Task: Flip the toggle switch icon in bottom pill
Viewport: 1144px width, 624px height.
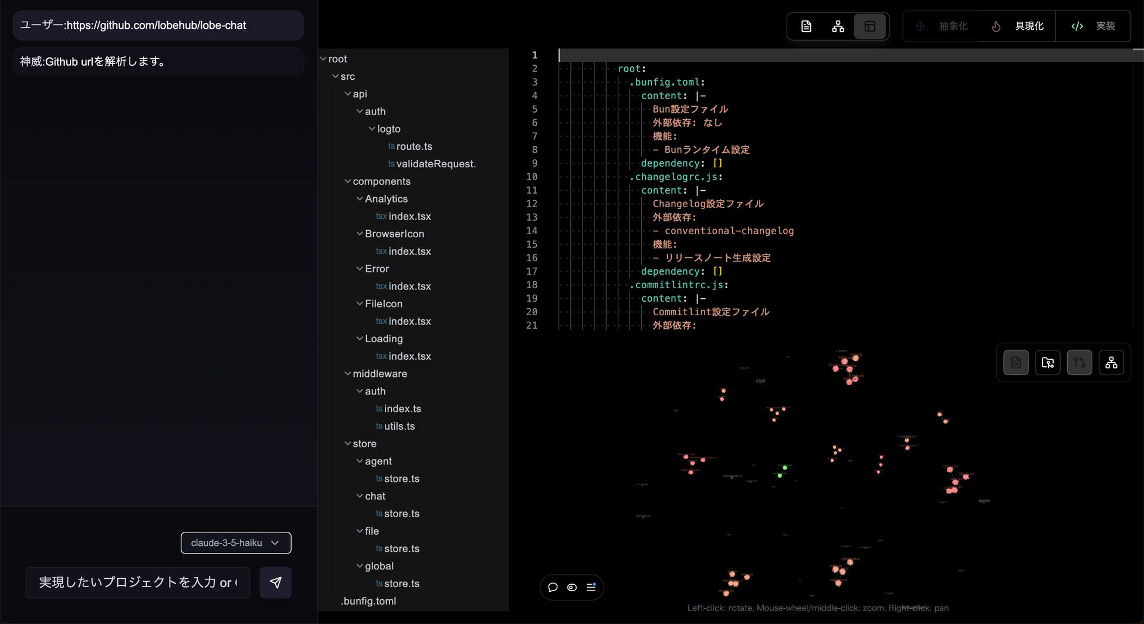Action: pos(572,587)
